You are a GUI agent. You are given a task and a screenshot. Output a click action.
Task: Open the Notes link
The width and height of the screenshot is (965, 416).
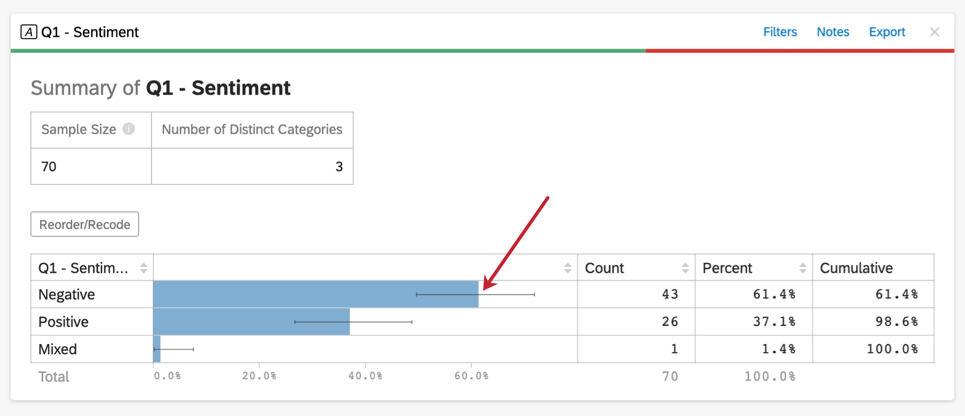pos(833,32)
